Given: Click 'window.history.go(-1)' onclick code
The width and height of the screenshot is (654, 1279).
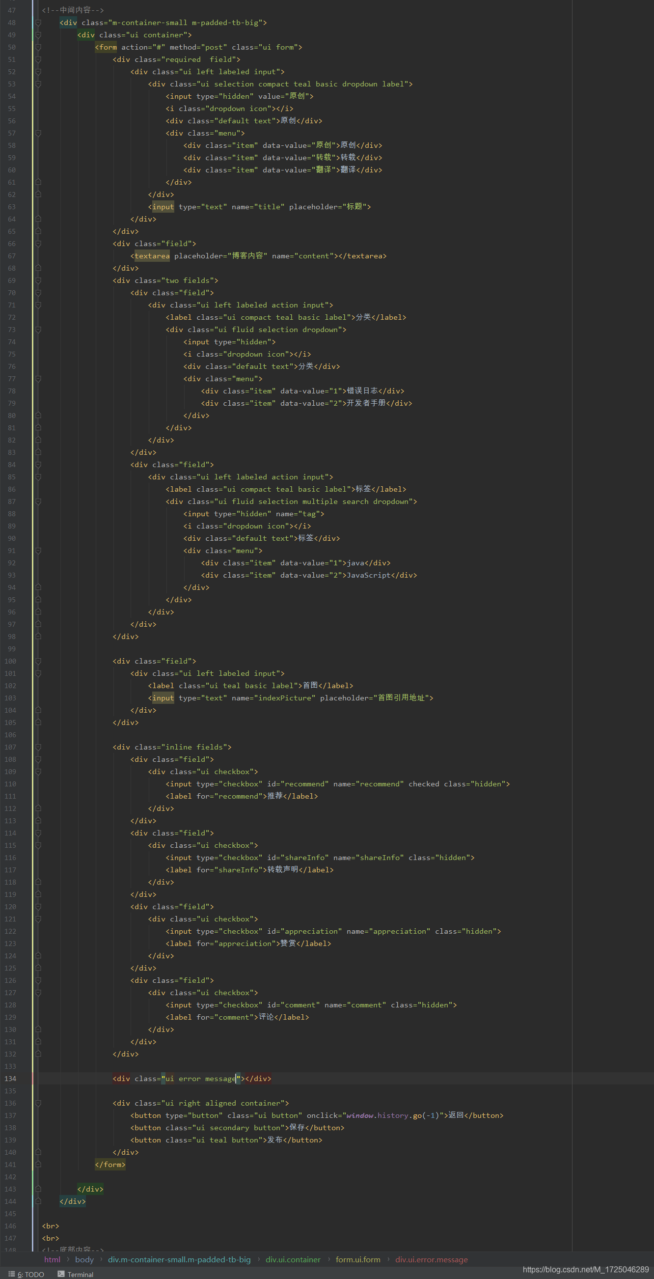Looking at the screenshot, I should (x=393, y=1115).
